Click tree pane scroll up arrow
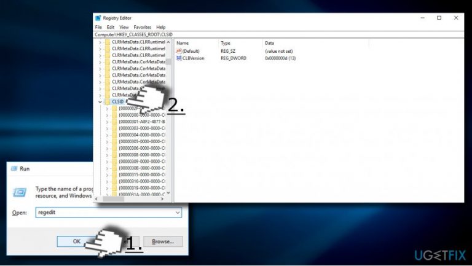The height and width of the screenshot is (266, 472). tap(168, 42)
